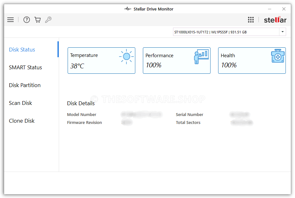Close the Stellar Drive Monitor window
The image size is (295, 198).
point(284,9)
